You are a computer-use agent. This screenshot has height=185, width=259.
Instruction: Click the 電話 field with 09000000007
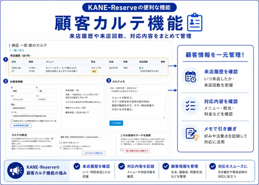[34, 108]
